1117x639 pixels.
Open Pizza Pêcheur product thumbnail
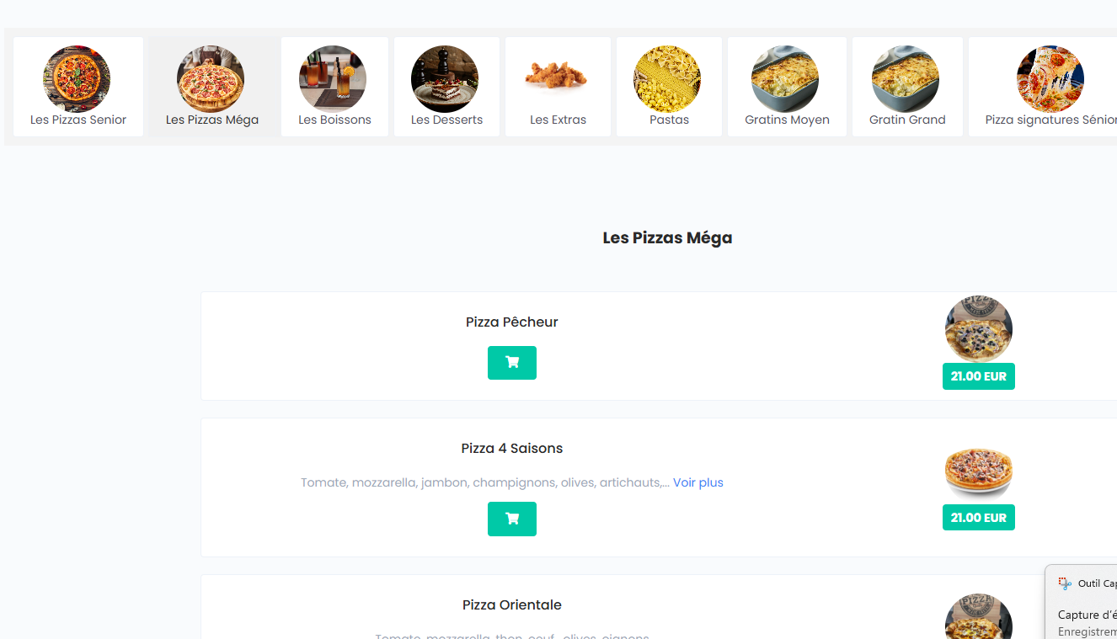click(x=978, y=329)
